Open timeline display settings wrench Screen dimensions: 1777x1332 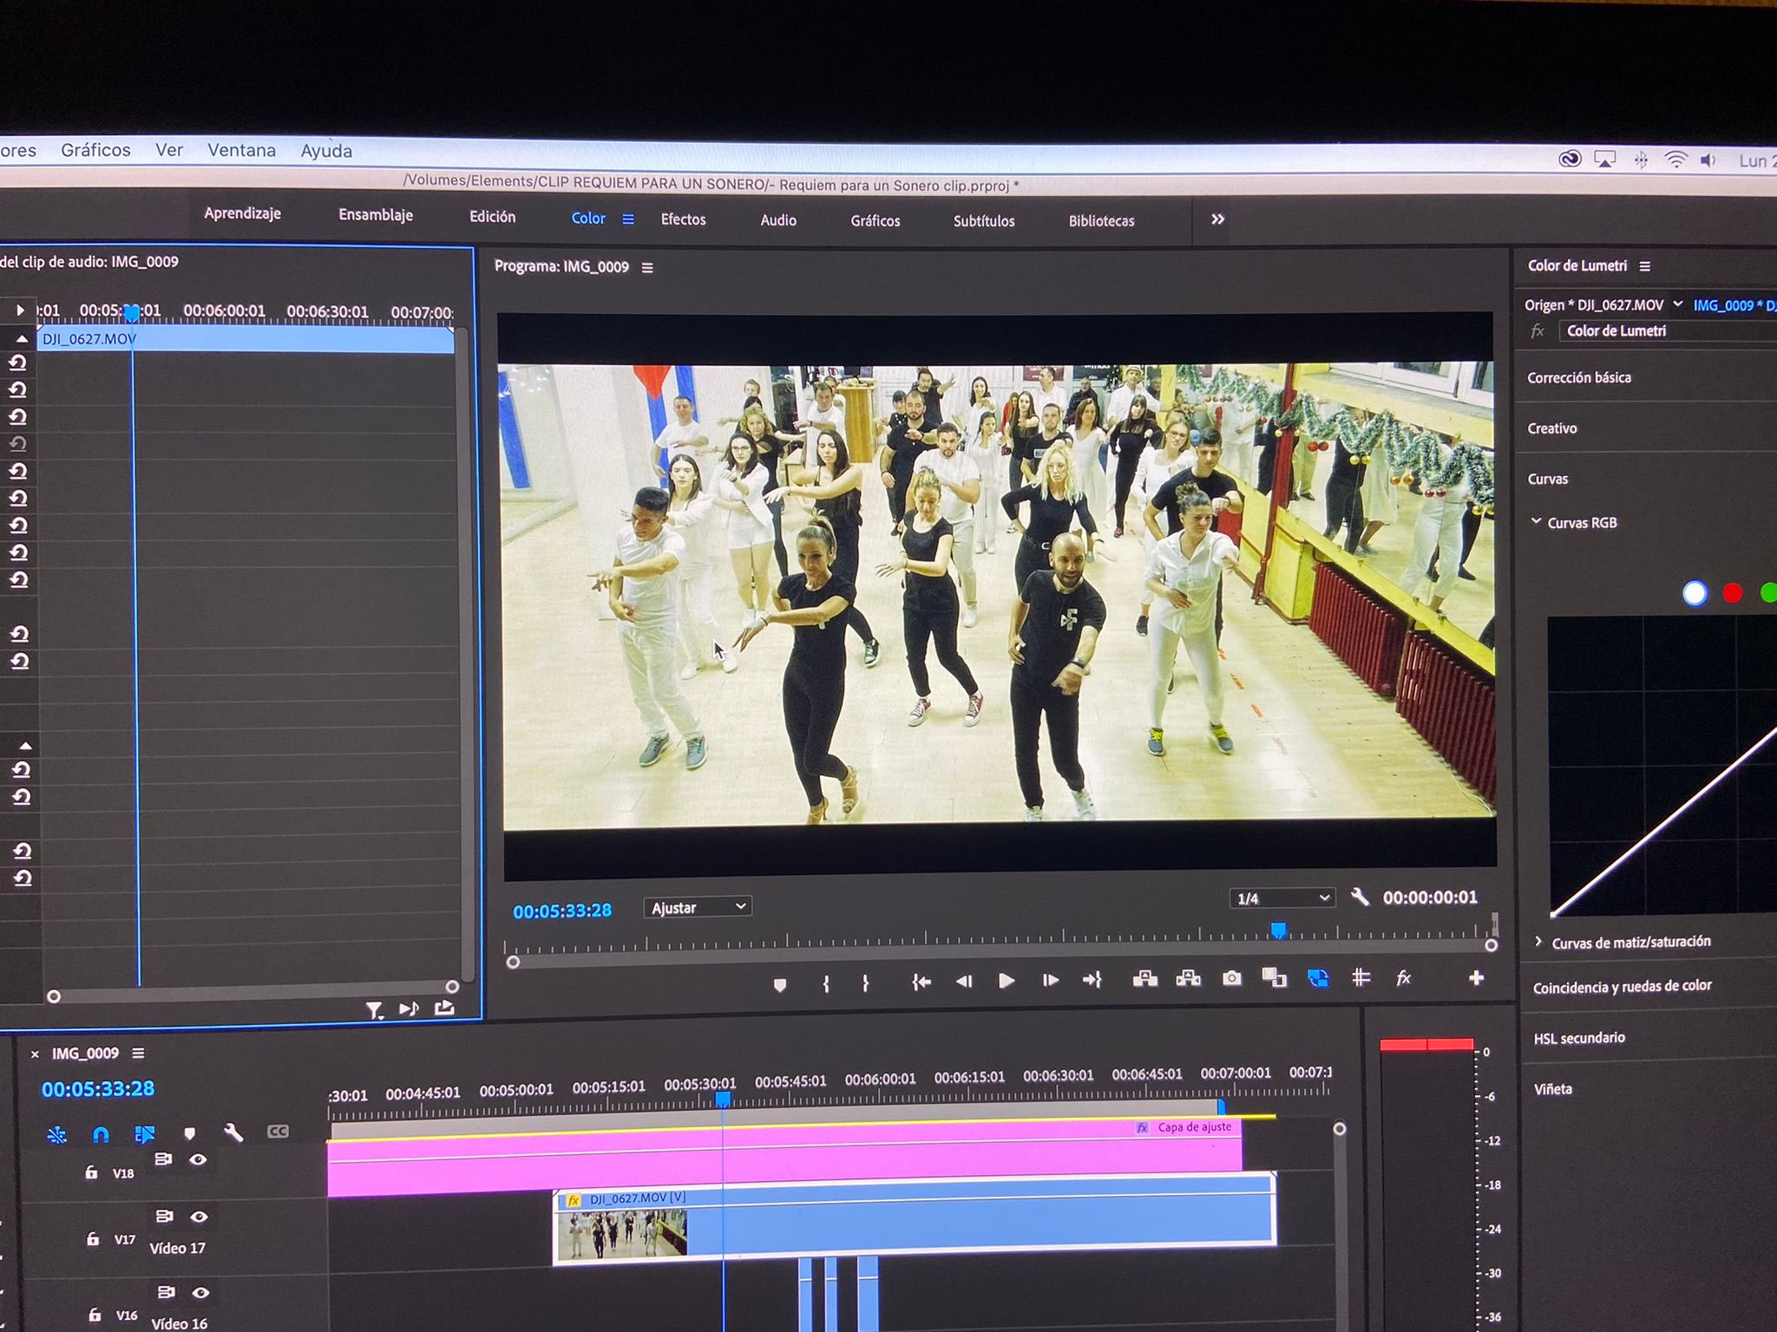click(233, 1132)
